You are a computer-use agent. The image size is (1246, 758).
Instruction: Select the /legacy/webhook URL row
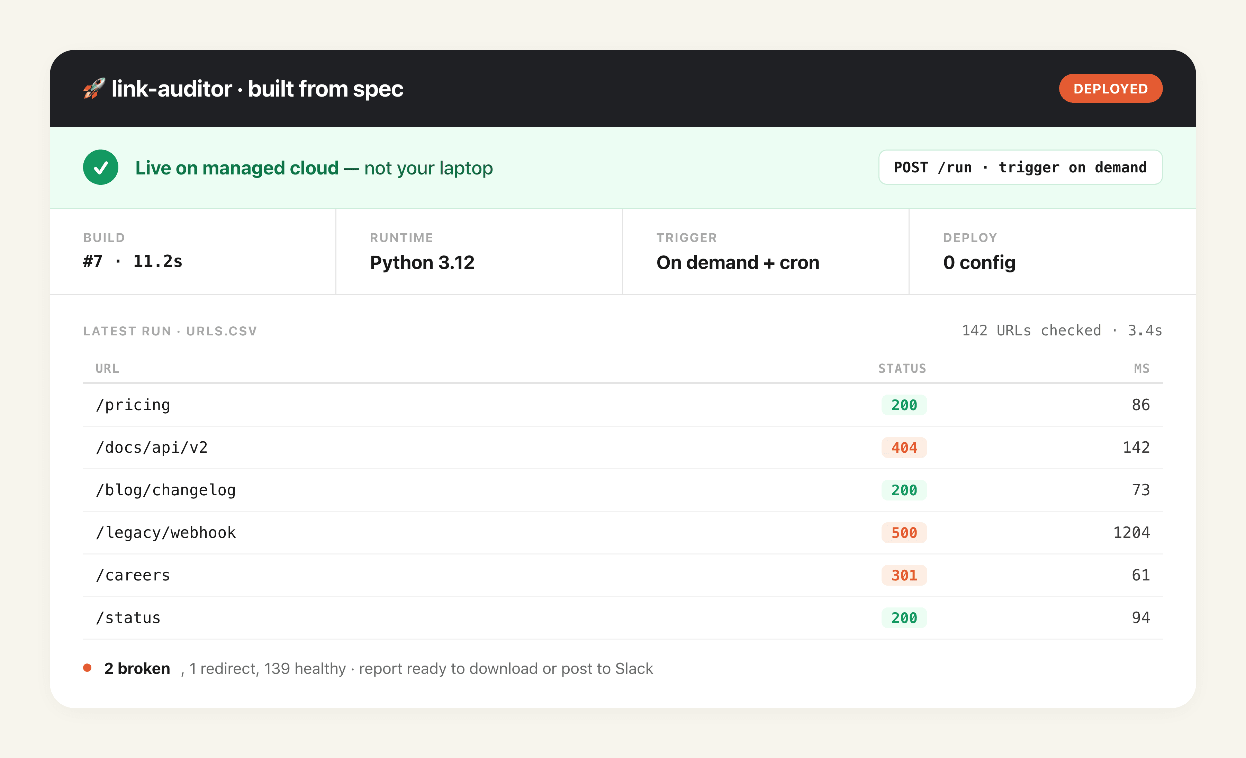623,532
